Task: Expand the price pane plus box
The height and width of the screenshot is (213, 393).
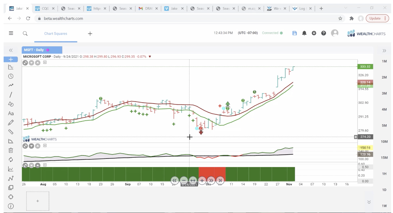Action: [45, 62]
